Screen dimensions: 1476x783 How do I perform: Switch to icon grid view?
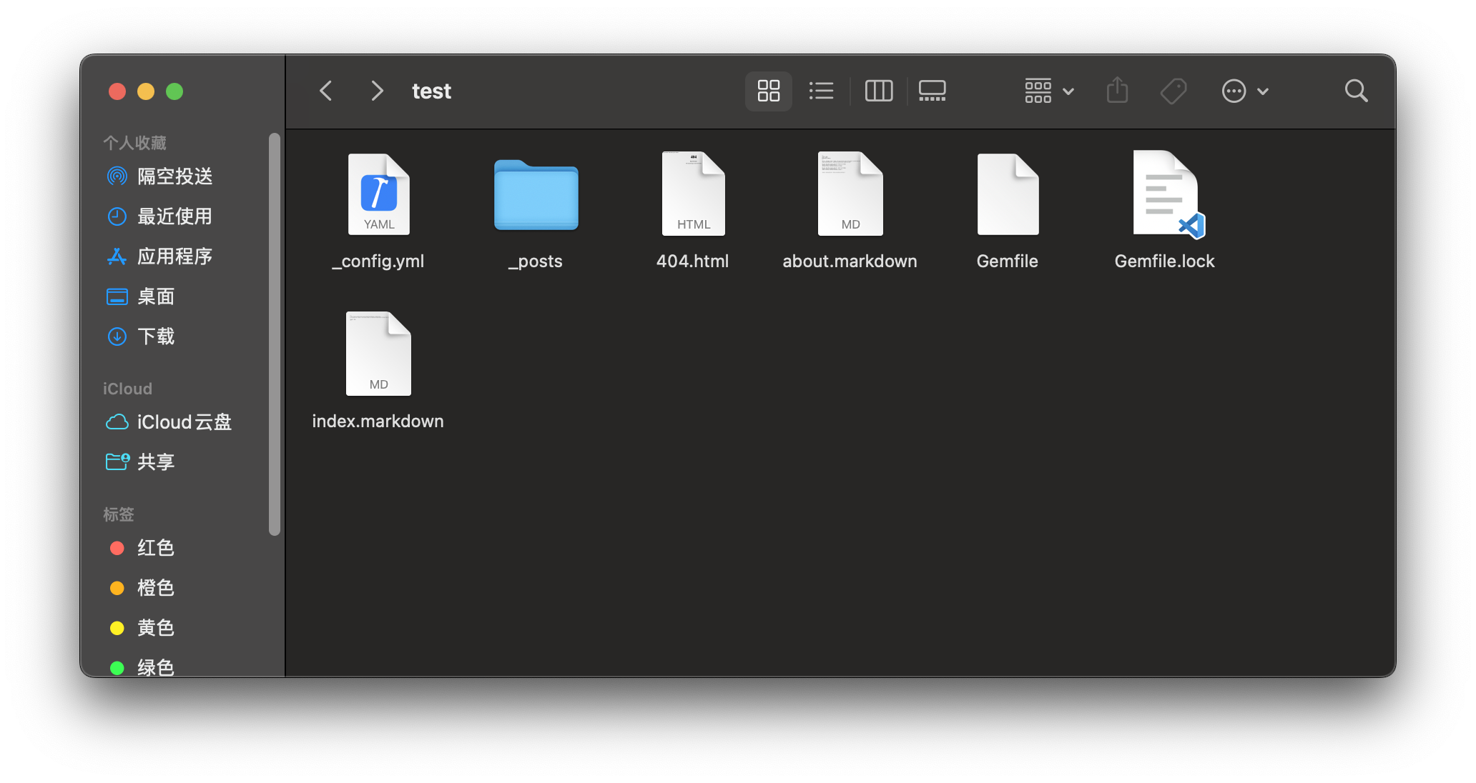point(769,91)
